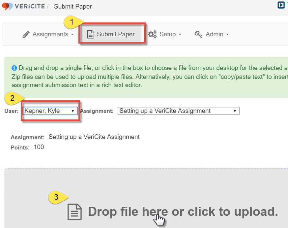
Task: Click the document icon on Submit Paper
Action: 91,34
